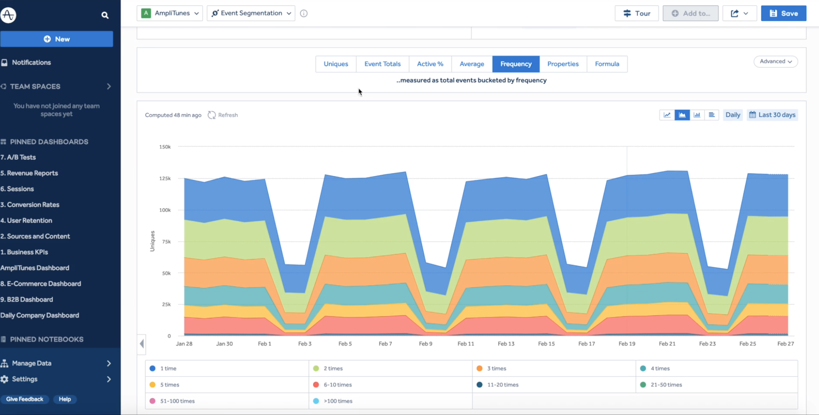Select the Average tab
Image resolution: width=819 pixels, height=415 pixels.
point(472,64)
